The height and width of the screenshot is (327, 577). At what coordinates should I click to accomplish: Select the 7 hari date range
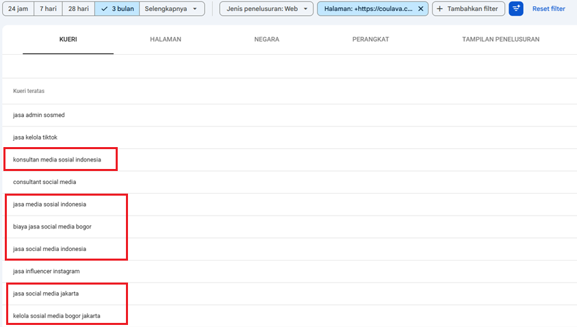[48, 8]
